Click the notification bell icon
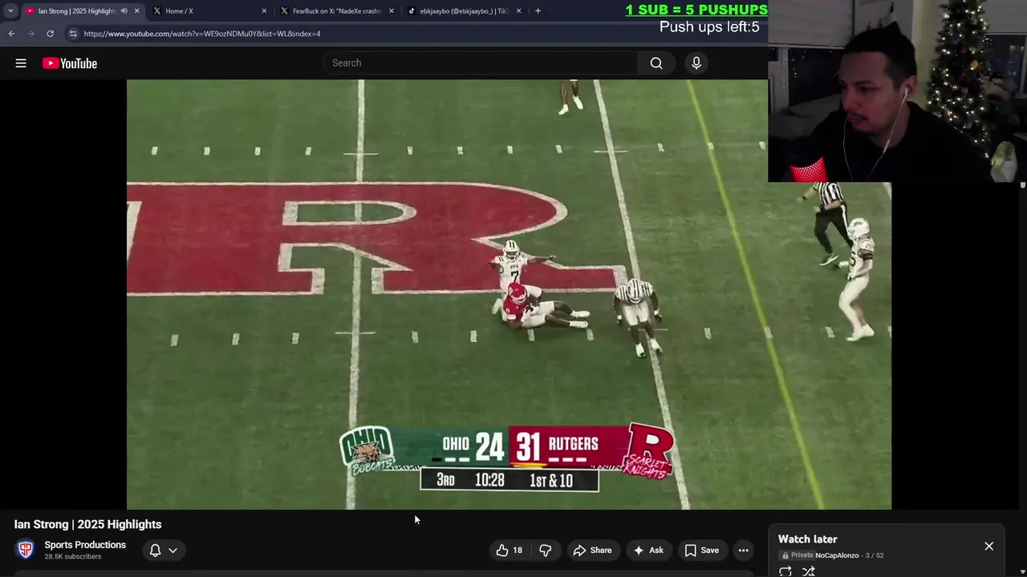 coord(156,550)
